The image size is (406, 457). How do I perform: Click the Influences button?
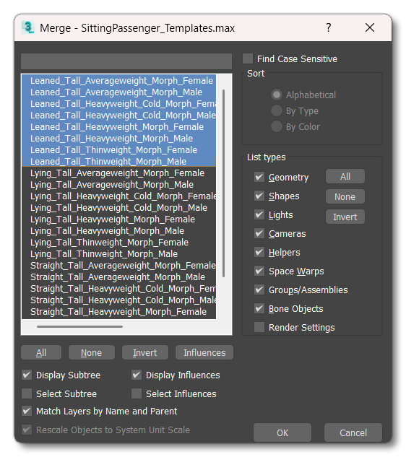point(204,352)
